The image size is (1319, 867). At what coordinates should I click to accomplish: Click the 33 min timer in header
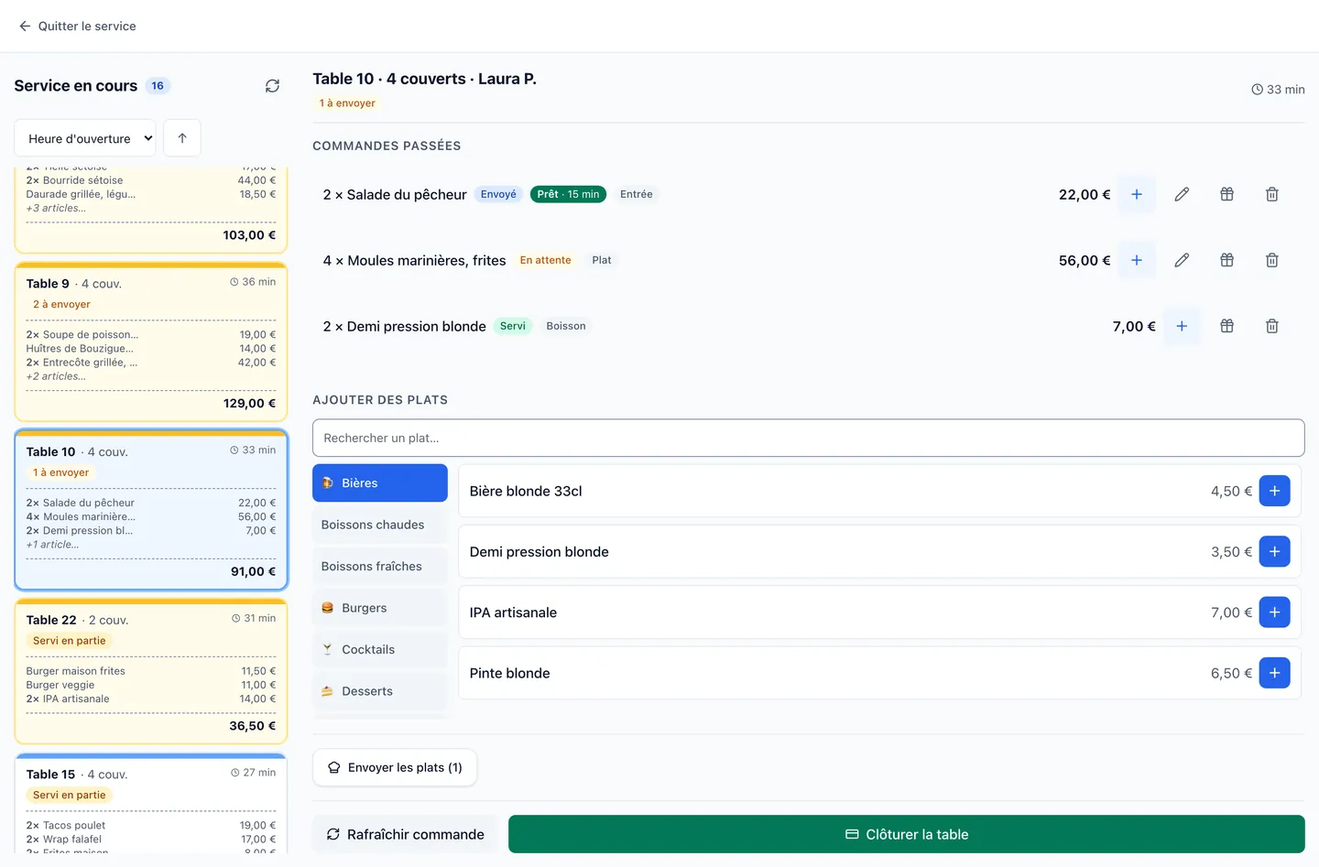pos(1278,90)
